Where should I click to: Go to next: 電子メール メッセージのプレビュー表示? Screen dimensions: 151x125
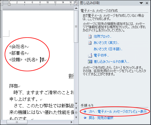[x=118, y=112]
